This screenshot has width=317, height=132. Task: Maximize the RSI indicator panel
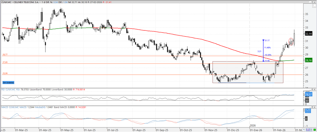click(x=313, y=89)
